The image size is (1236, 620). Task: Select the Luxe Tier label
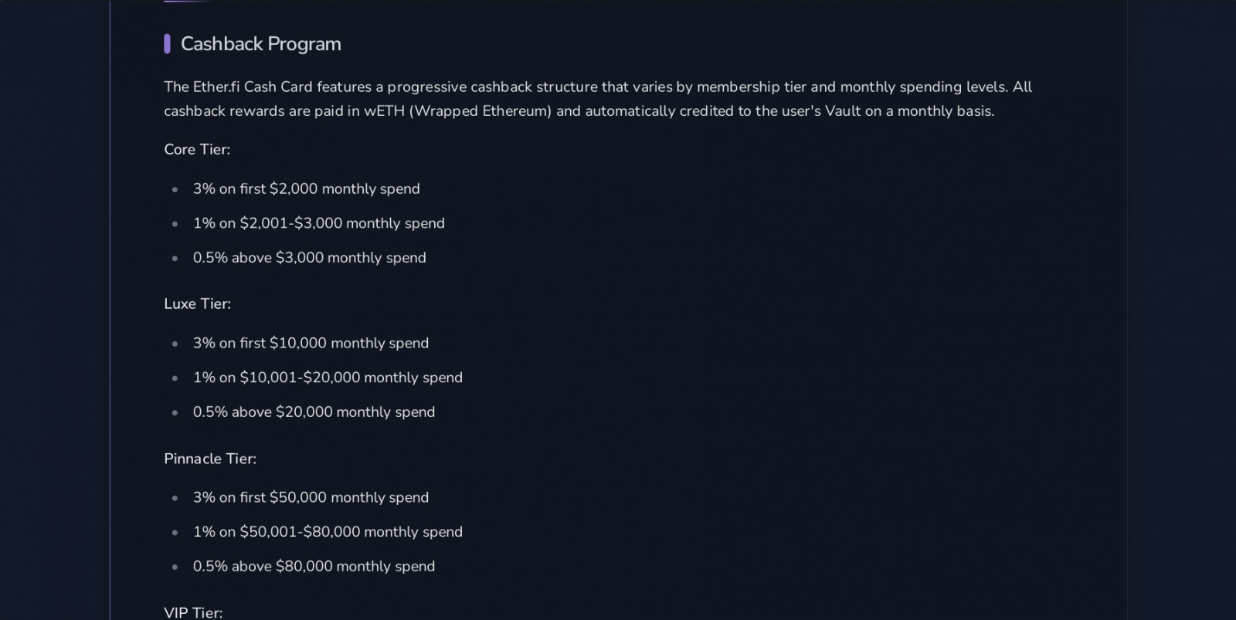(197, 304)
